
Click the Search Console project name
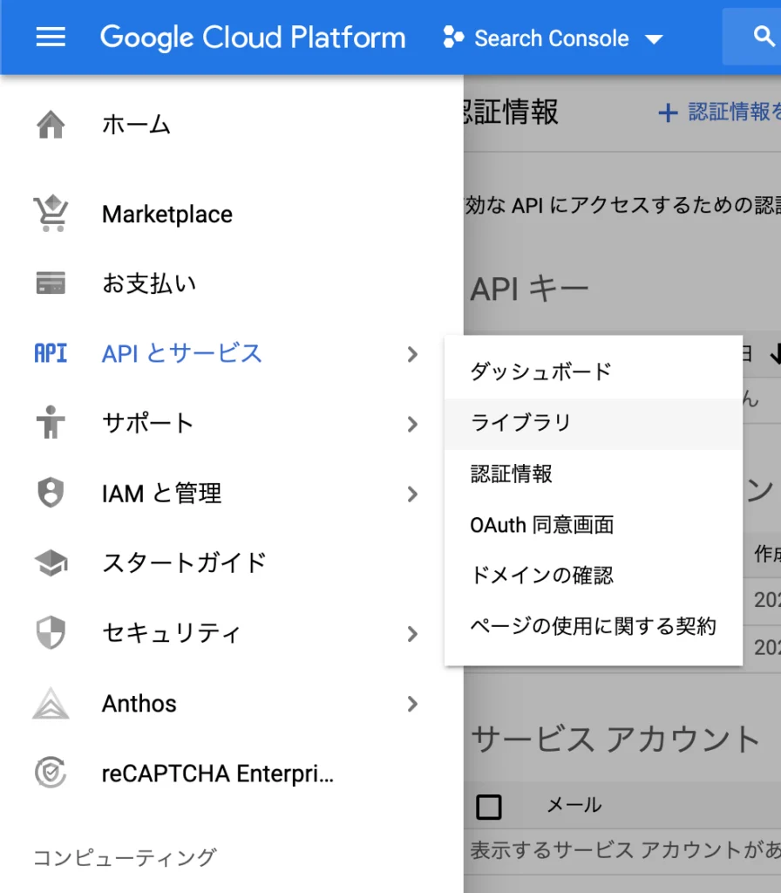coord(552,38)
